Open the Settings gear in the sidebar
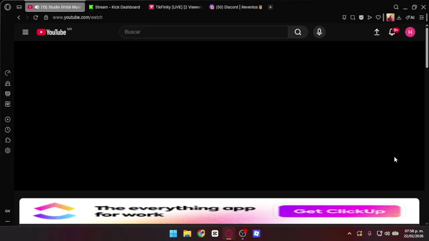The width and height of the screenshot is (429, 241). coord(8,151)
